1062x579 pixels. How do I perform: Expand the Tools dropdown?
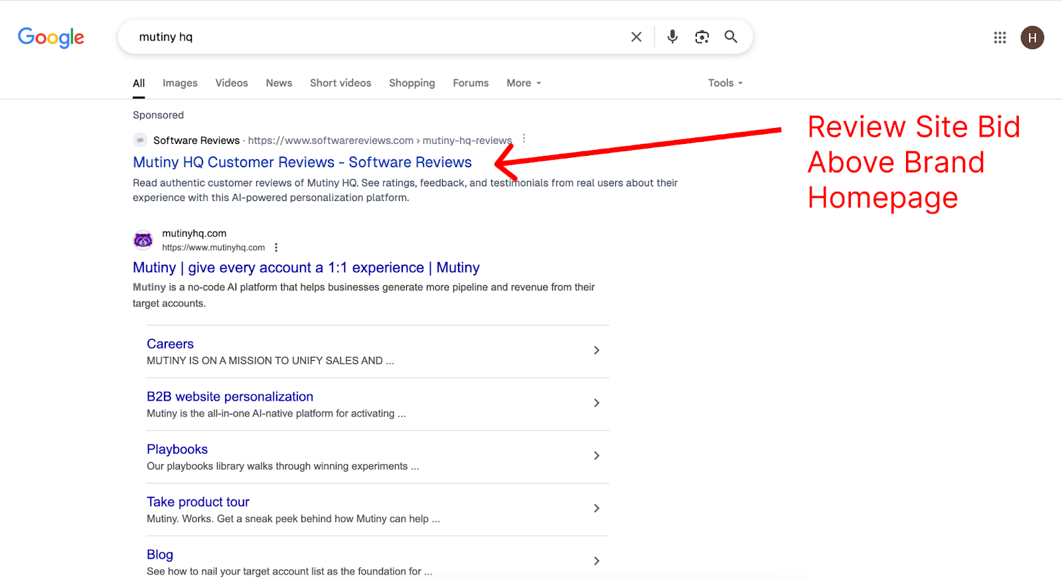pyautogui.click(x=725, y=83)
